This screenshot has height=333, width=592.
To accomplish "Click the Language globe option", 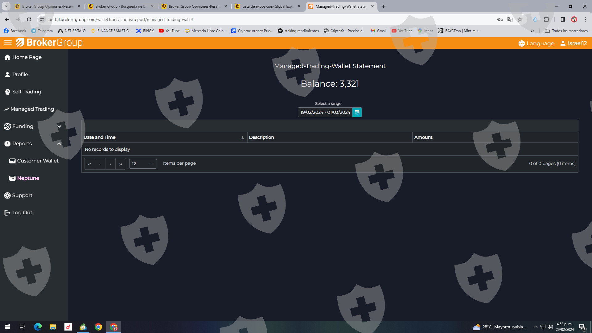I will point(536,43).
